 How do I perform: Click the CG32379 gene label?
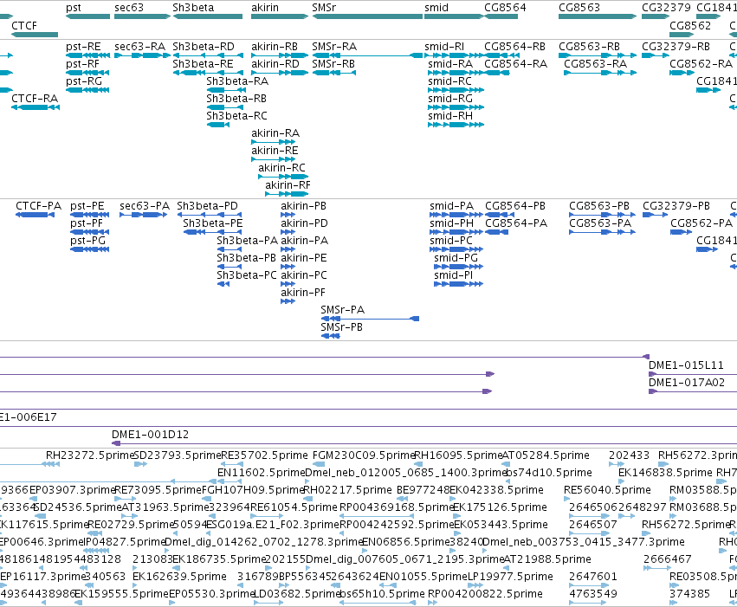[667, 8]
